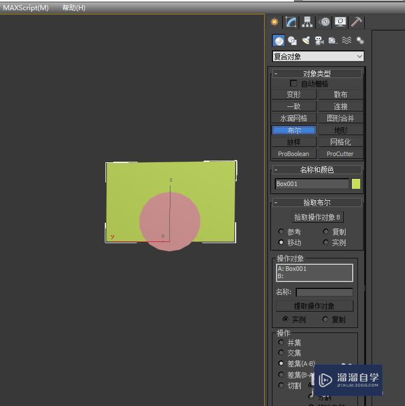The image size is (405, 406).
Task: Open the green object color swatch
Action: pos(356,184)
